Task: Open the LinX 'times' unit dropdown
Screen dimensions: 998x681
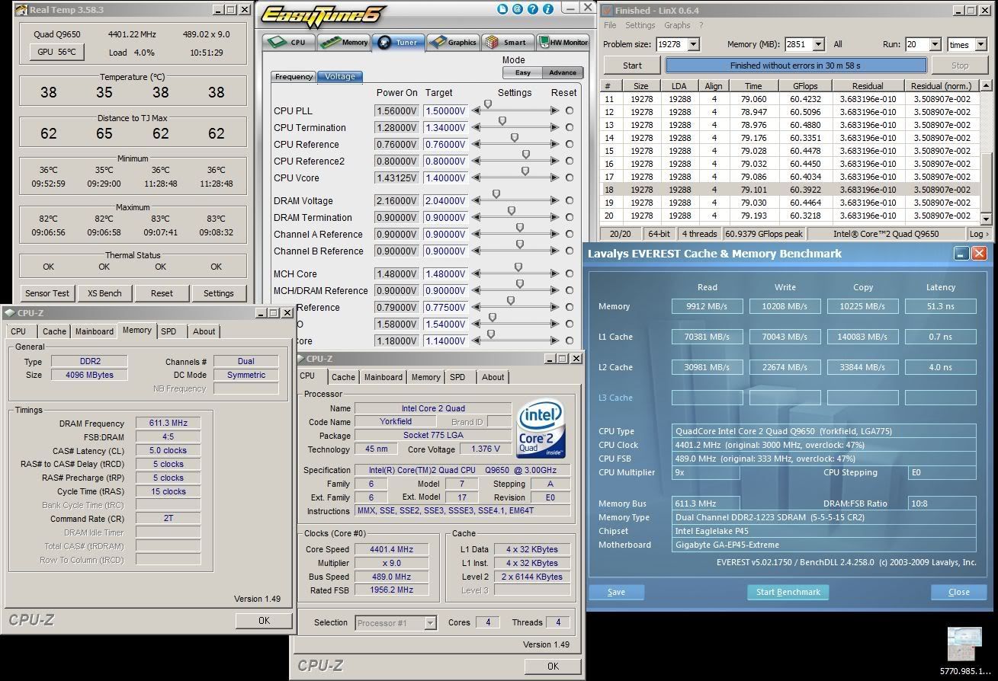Action: click(982, 45)
